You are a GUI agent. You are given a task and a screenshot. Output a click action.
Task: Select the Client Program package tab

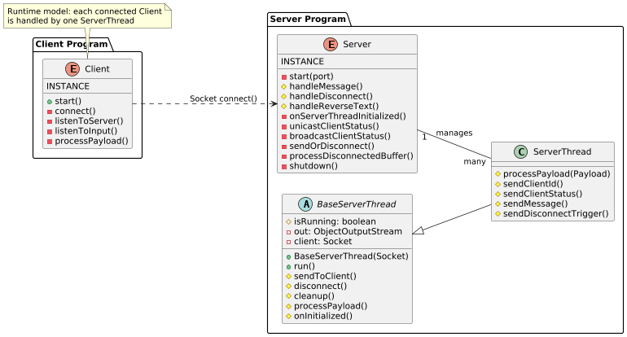72,44
